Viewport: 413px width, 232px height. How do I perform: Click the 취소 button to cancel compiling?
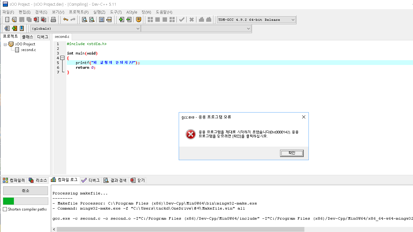coord(26,191)
